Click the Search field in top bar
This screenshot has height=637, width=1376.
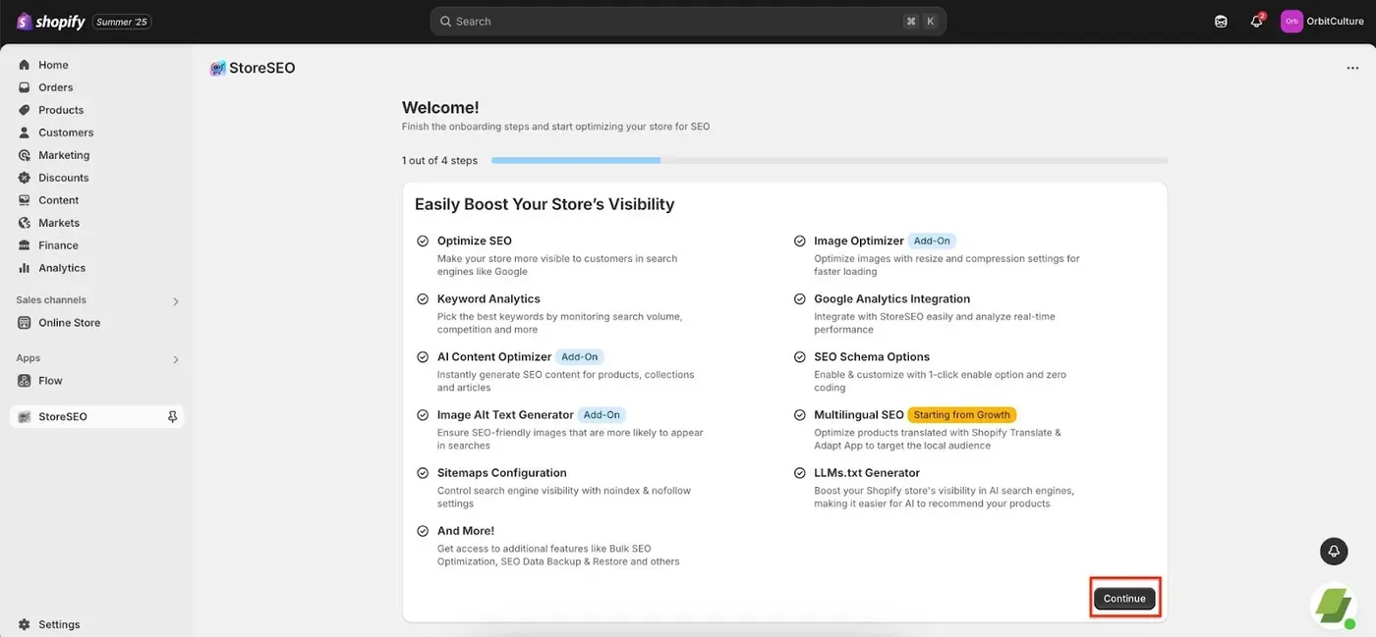pos(688,22)
